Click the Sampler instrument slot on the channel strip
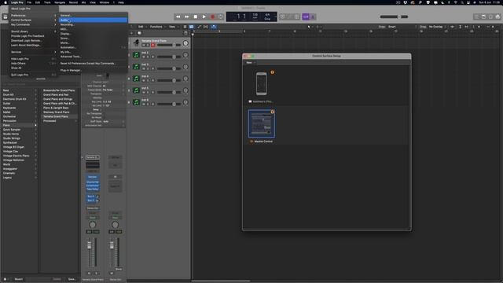Screen dimensions: 503x283 tap(93, 177)
